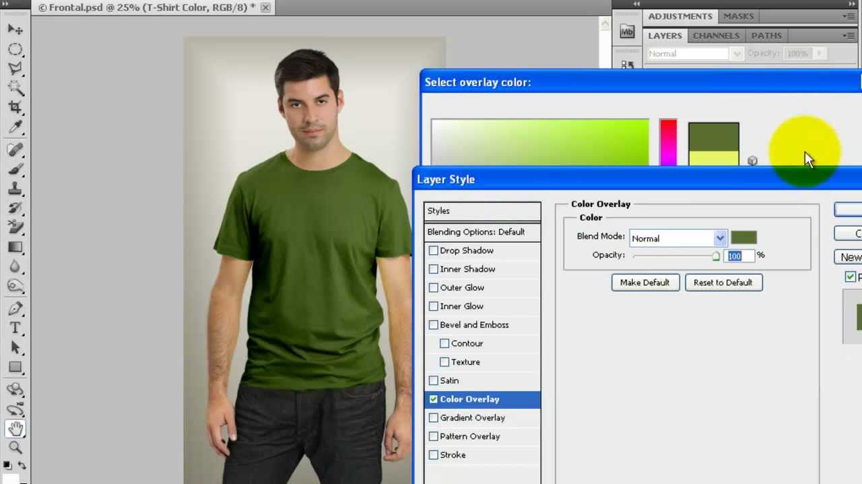Toggle the Preview checkbox in Layer Style
This screenshot has height=484, width=862.
851,277
